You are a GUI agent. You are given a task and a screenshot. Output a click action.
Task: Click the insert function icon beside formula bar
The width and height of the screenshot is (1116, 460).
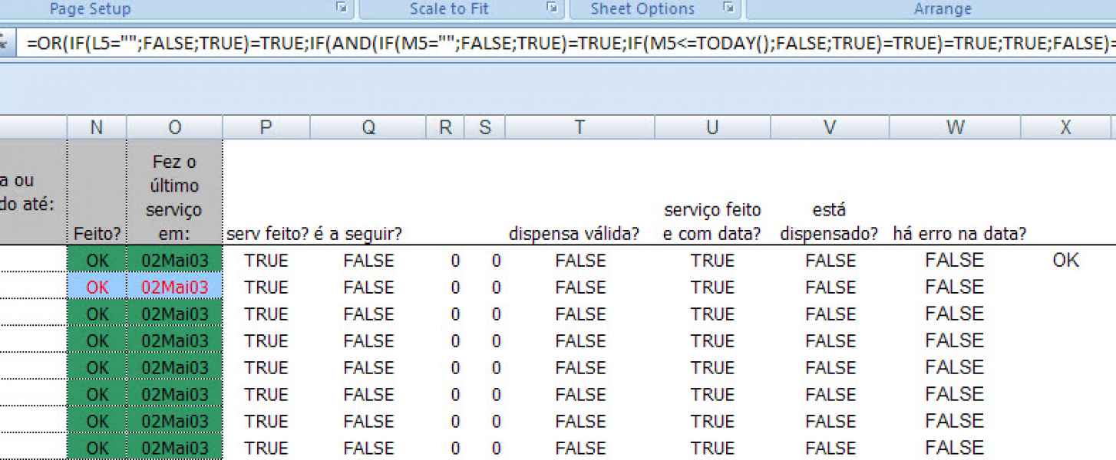(x=6, y=44)
